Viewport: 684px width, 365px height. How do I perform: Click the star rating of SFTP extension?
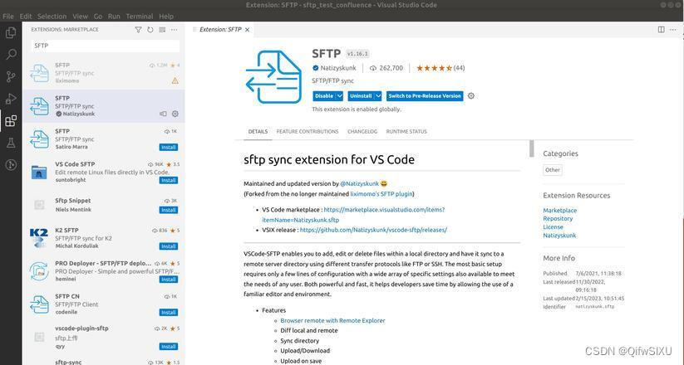click(x=440, y=68)
